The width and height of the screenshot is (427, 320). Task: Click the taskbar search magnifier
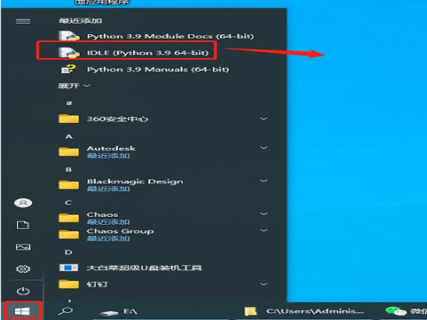coord(65,311)
